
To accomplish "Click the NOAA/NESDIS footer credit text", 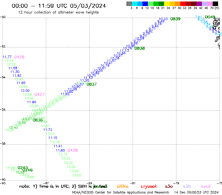I will pos(121,193).
